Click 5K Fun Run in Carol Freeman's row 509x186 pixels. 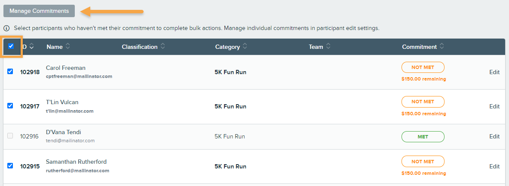tap(230, 72)
